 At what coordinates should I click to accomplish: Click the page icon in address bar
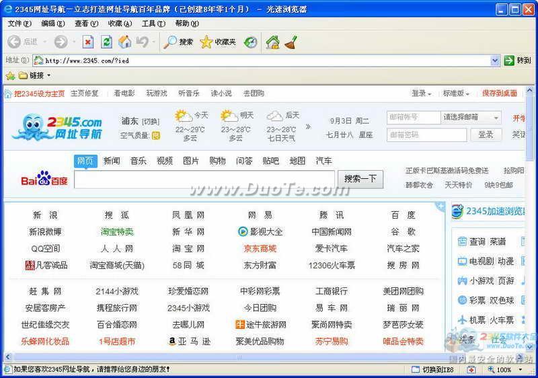(38, 61)
